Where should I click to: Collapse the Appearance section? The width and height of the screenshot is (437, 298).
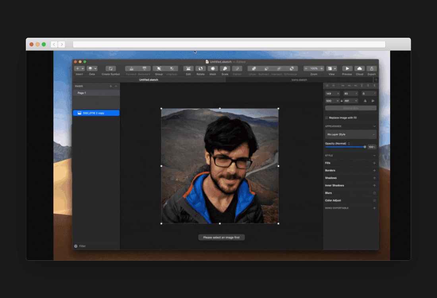point(373,126)
